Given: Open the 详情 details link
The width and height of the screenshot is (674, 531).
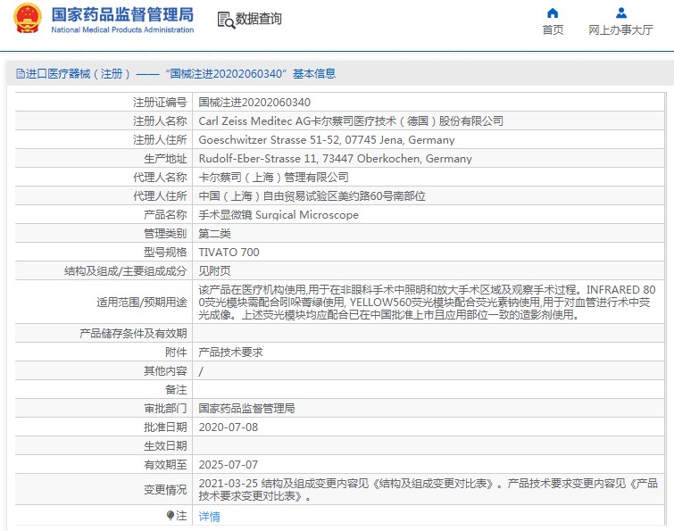Looking at the screenshot, I should [x=209, y=516].
